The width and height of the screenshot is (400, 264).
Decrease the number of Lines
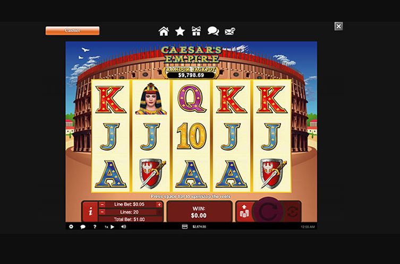102,212
